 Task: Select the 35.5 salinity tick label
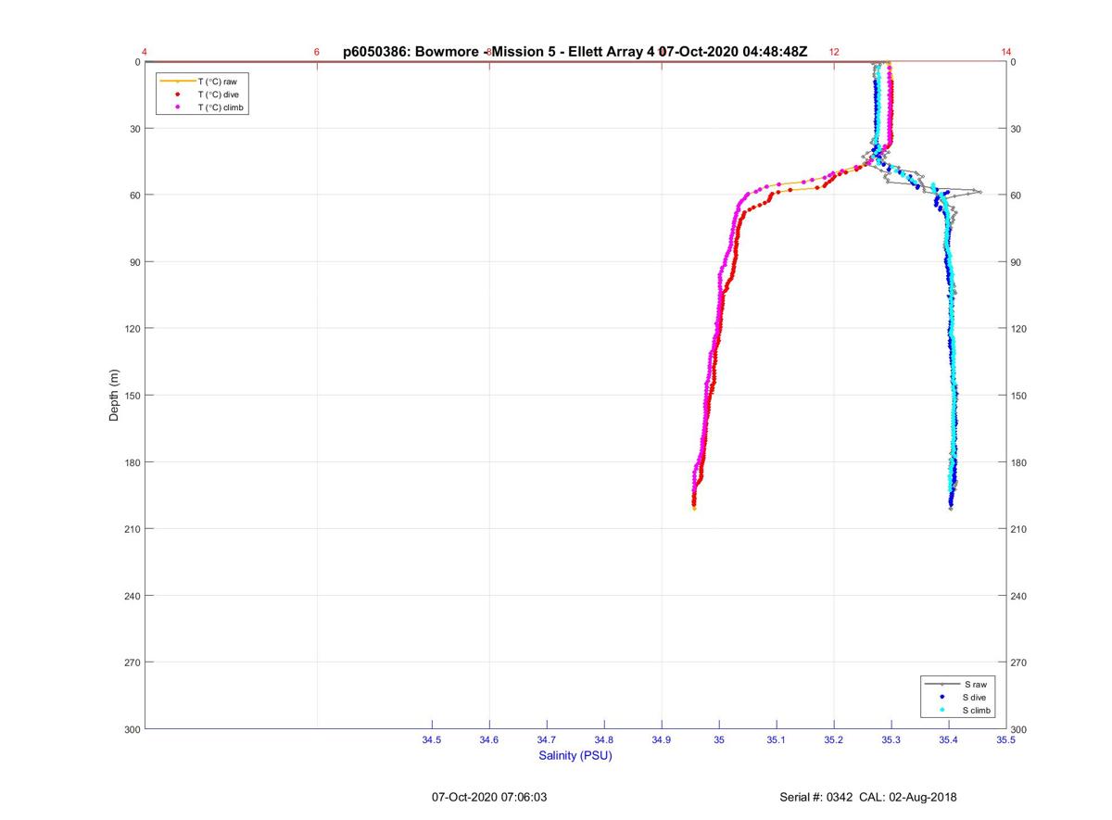tap(1006, 740)
